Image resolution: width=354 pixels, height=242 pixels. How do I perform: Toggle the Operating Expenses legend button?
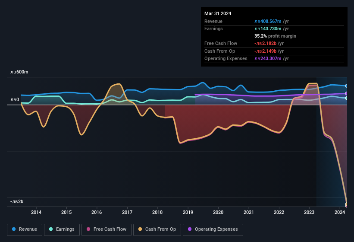click(213, 229)
